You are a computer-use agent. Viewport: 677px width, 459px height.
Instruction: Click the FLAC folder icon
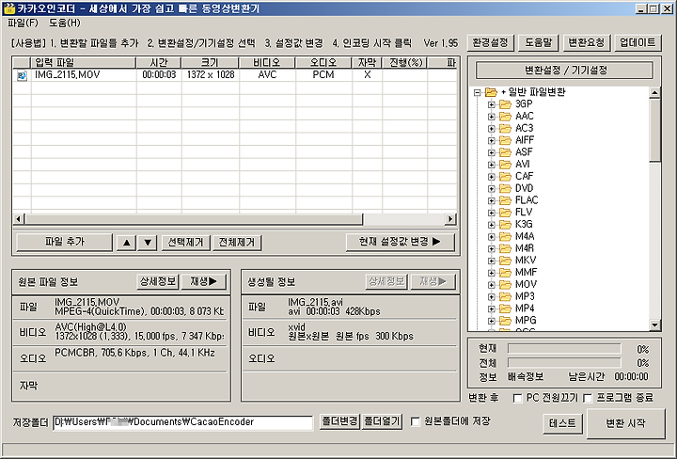click(x=505, y=200)
